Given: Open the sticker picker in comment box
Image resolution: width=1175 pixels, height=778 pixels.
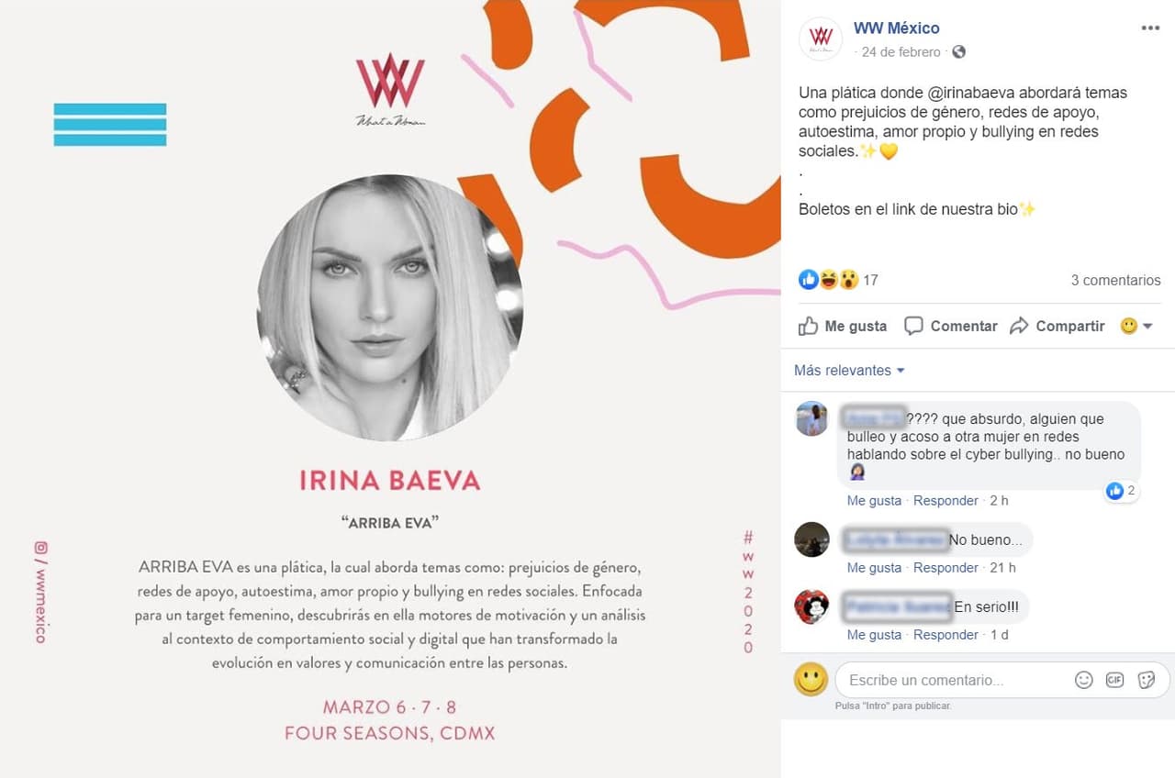Looking at the screenshot, I should tap(1147, 680).
